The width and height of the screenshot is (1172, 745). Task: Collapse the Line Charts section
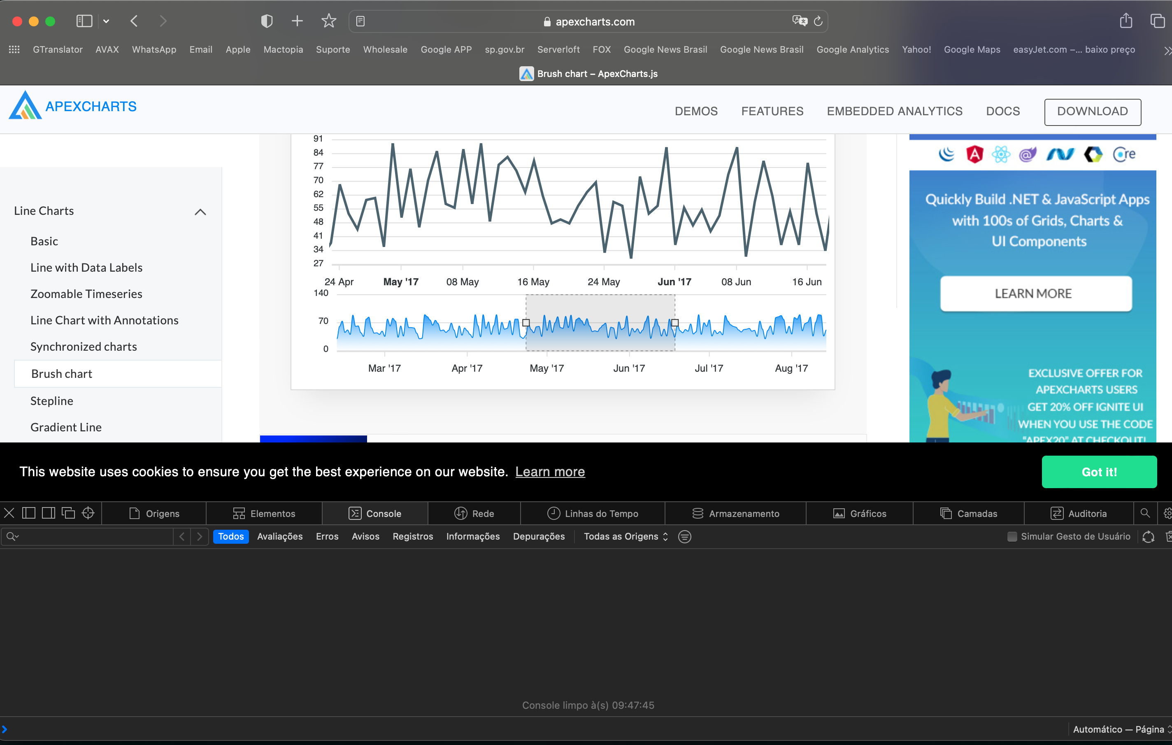click(200, 211)
